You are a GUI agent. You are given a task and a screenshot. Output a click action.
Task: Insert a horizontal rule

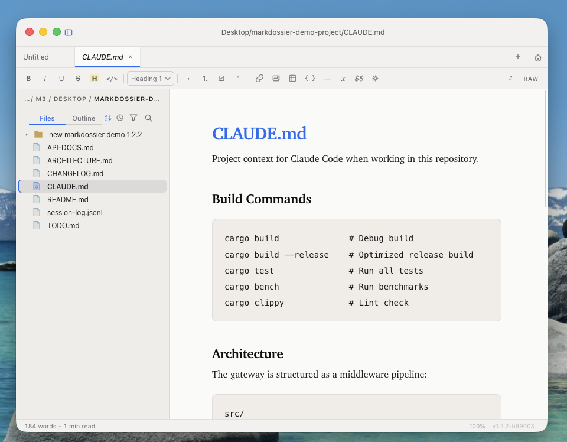click(x=327, y=79)
